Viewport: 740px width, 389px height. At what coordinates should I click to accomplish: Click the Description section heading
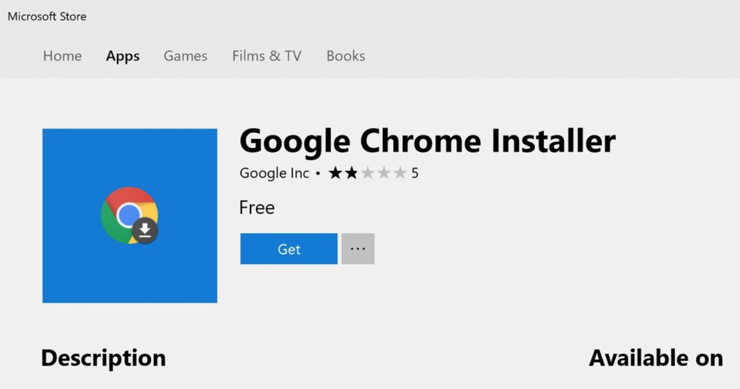[x=103, y=358]
